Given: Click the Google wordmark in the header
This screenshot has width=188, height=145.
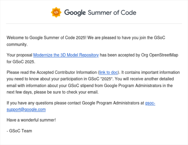Looking at the screenshot, I should (75, 13).
